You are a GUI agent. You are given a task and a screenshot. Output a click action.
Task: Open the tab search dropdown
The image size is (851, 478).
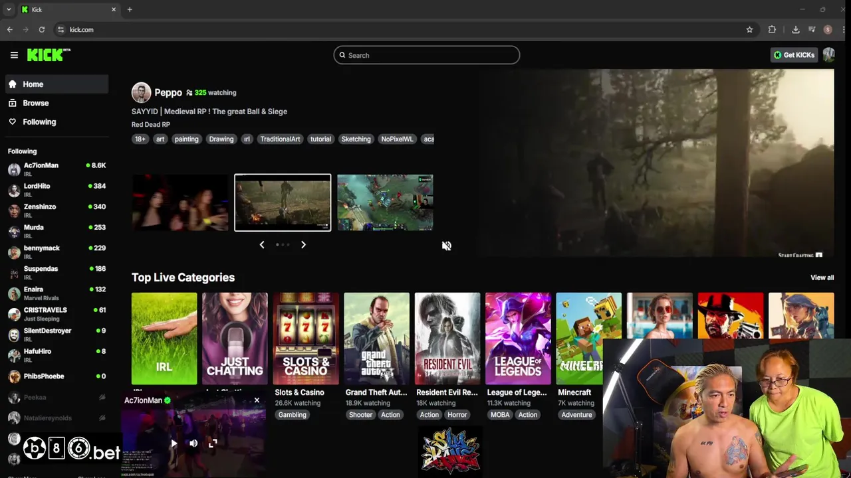tap(9, 9)
